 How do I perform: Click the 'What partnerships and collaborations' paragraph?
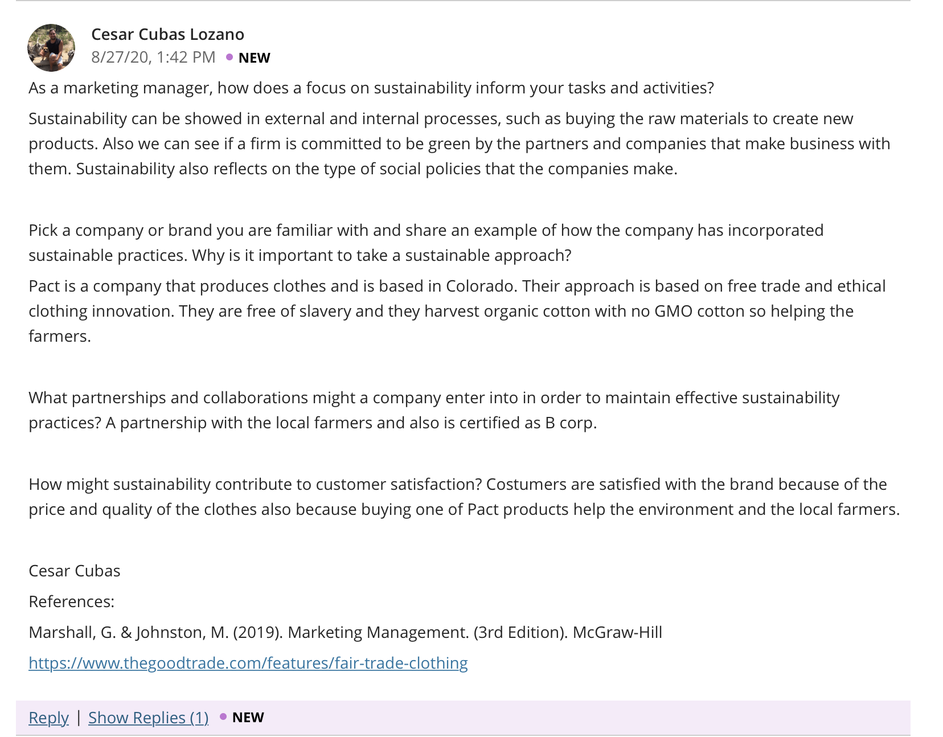click(434, 410)
